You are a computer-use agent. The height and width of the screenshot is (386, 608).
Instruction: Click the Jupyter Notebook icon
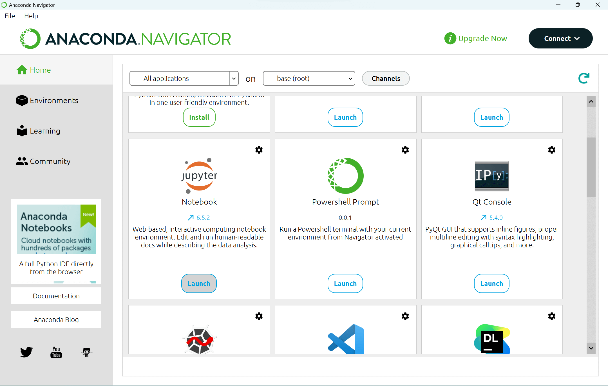198,175
